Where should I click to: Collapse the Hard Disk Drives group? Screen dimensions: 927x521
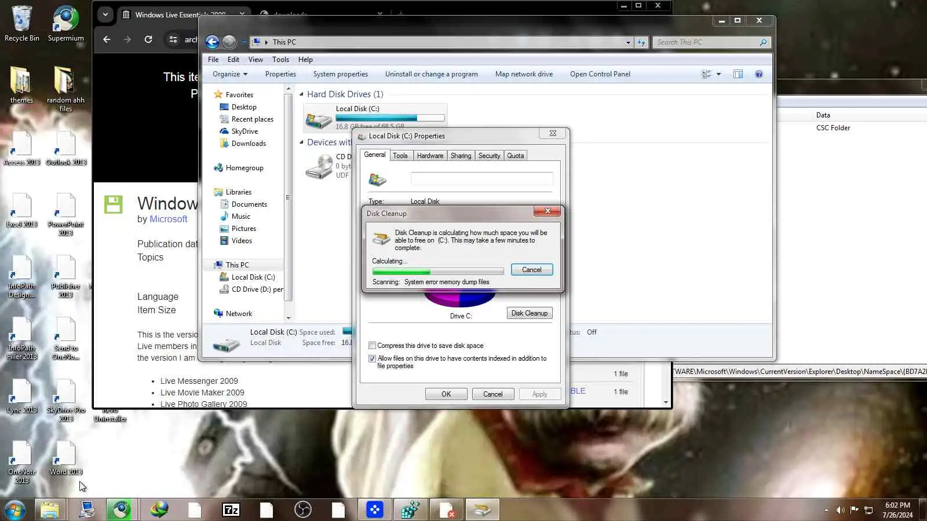pos(301,94)
